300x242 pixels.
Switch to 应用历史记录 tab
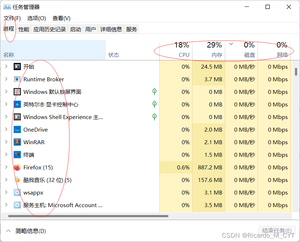click(x=50, y=29)
